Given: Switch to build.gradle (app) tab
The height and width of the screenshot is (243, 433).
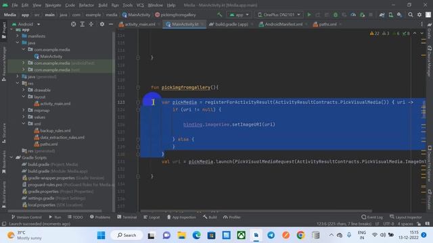Looking at the screenshot, I should pos(231,24).
